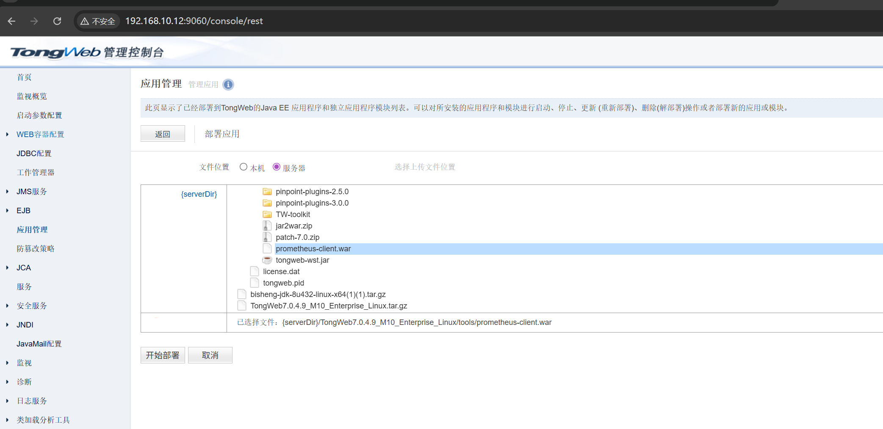Image resolution: width=883 pixels, height=429 pixels.
Task: Click the browser back arrow
Action: pyautogui.click(x=12, y=21)
